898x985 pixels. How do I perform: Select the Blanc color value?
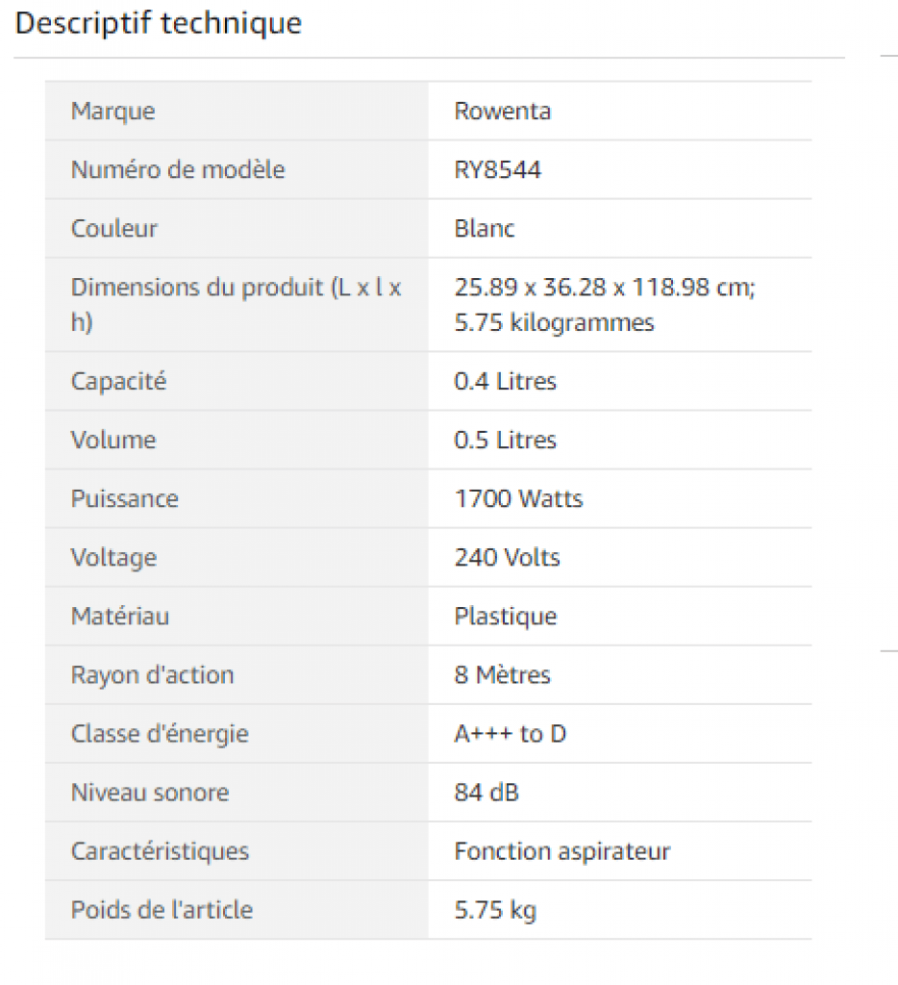pyautogui.click(x=484, y=228)
